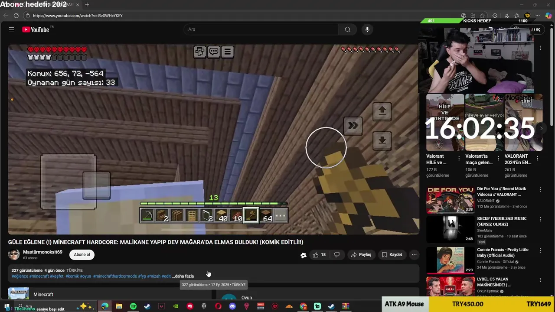Click the icon left of the like button
This screenshot has width=555, height=312.
304,255
